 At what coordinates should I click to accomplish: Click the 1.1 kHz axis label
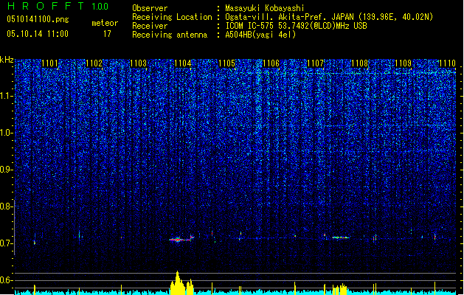point(7,96)
